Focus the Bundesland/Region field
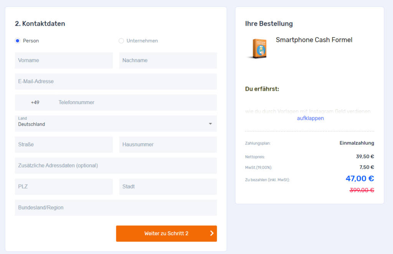The height and width of the screenshot is (254, 393). [x=116, y=208]
